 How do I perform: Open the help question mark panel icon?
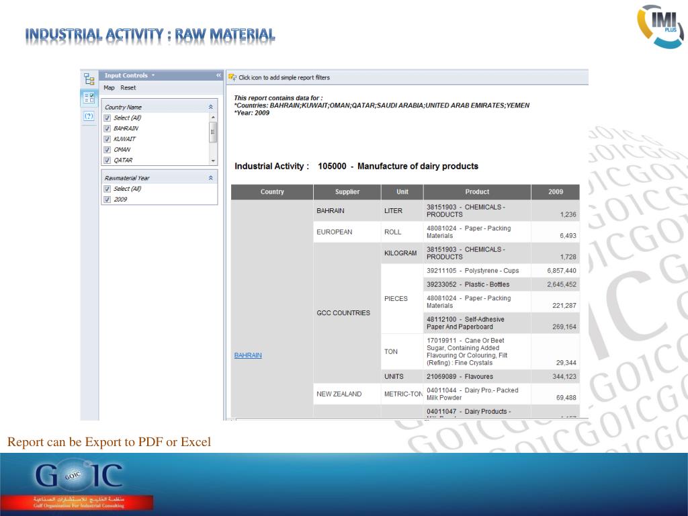(89, 116)
